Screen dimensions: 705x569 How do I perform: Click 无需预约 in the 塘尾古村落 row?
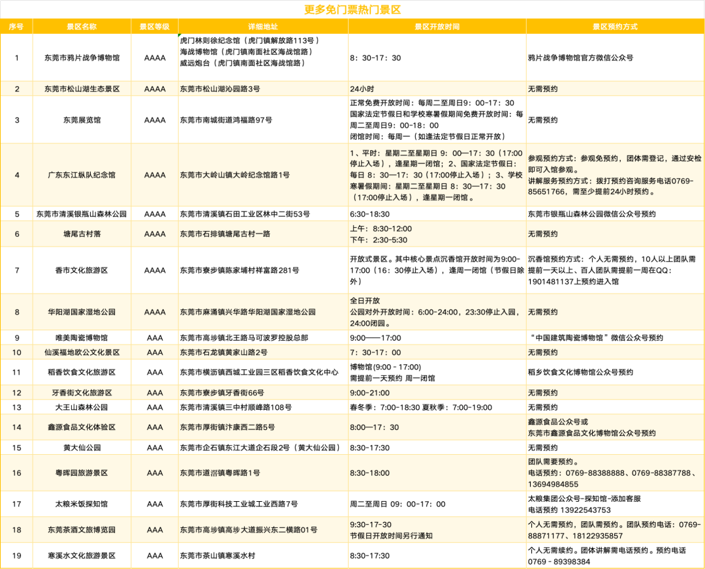coord(542,234)
